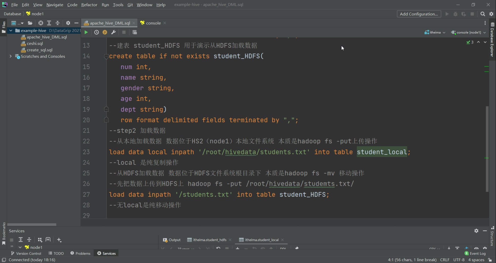Click the editor vertical scrollbar
This screenshot has width=496, height=263.
pyautogui.click(x=487, y=148)
